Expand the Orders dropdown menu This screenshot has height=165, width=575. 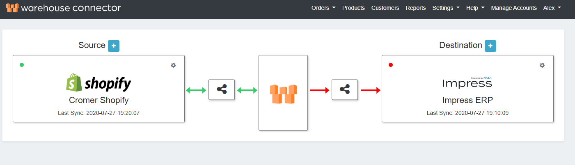tap(323, 8)
